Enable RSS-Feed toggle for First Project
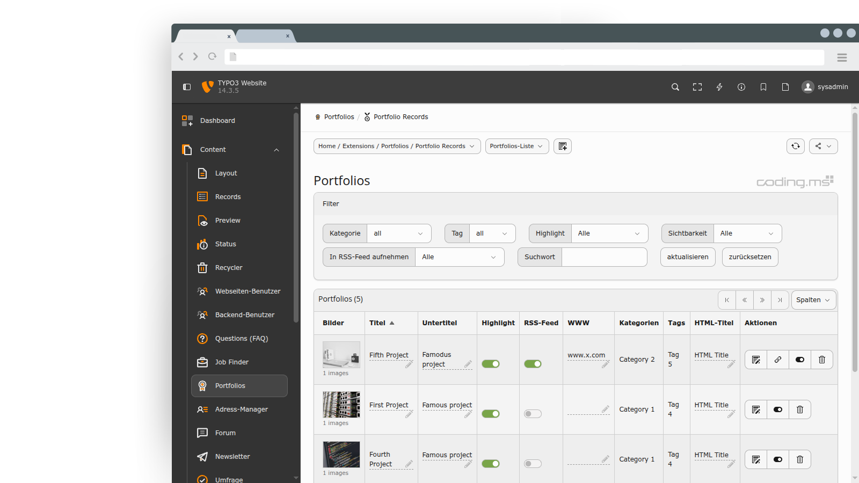Image resolution: width=859 pixels, height=483 pixels. tap(533, 414)
